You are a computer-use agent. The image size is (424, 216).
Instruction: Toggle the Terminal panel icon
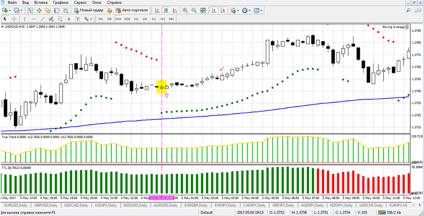[x=57, y=11]
